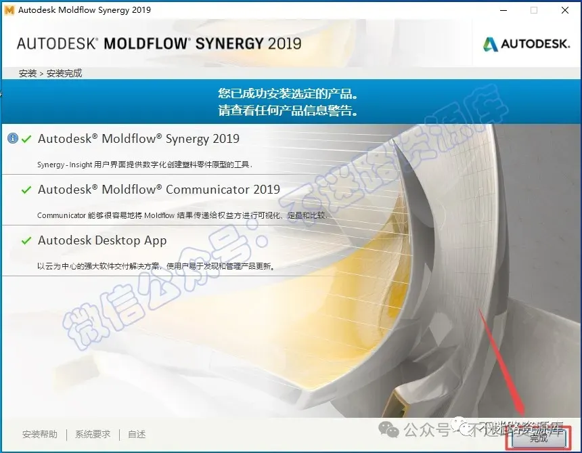The image size is (582, 453).
Task: Click the Synergy - Insight description text
Action: coord(145,165)
